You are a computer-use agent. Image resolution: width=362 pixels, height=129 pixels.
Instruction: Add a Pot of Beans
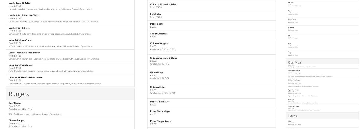pos(157,24)
